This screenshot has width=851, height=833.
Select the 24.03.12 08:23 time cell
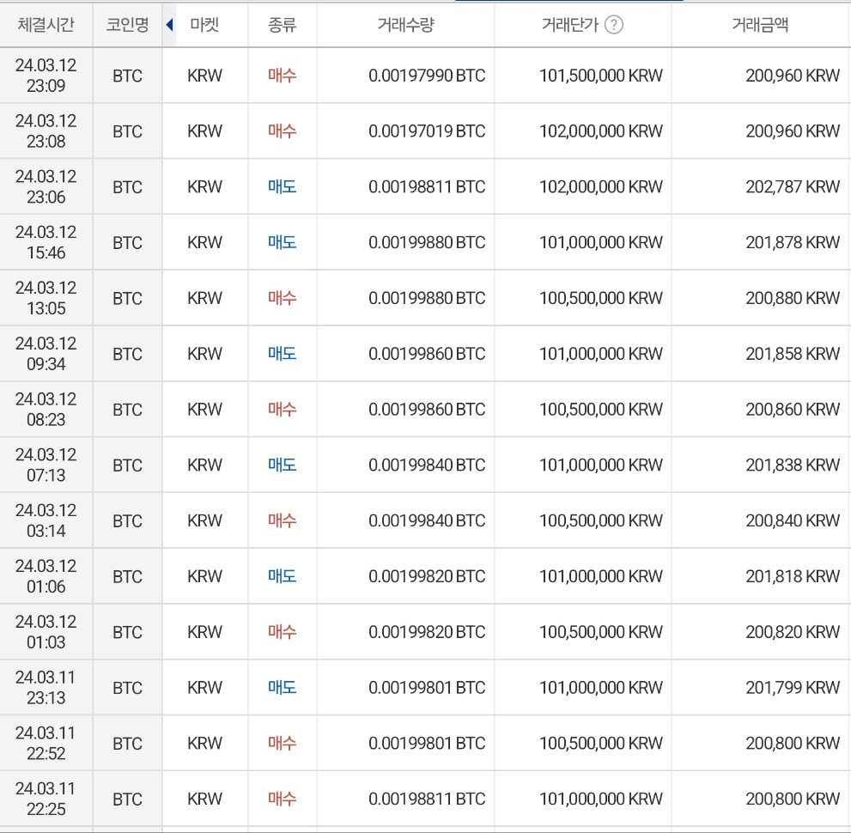46,409
